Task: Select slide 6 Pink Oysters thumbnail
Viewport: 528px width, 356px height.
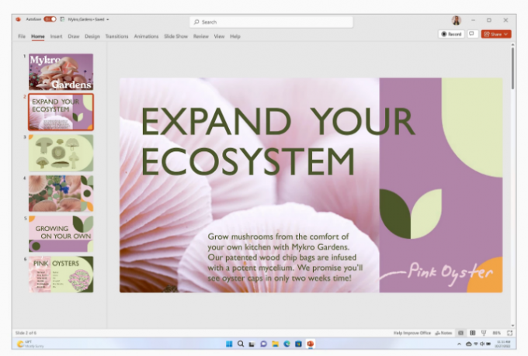Action: coord(61,275)
